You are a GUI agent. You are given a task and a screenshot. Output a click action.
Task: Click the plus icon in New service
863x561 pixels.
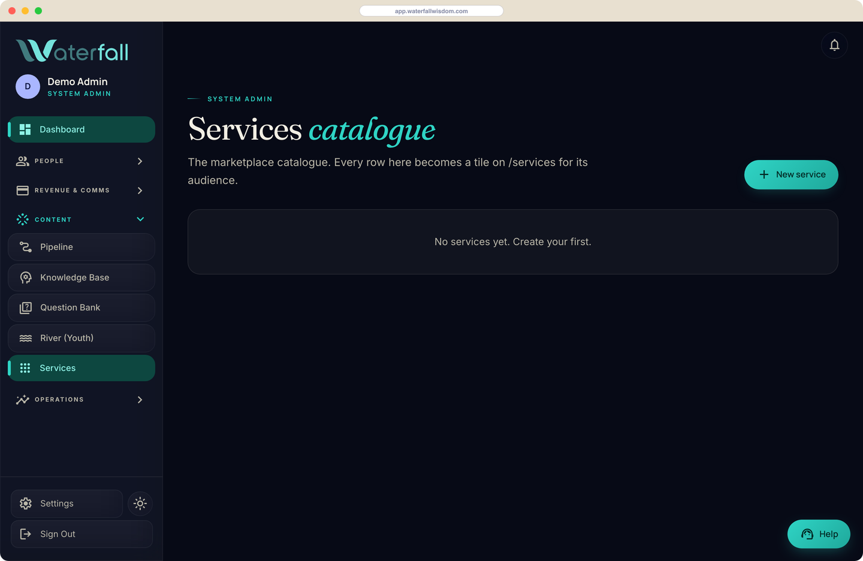point(764,174)
